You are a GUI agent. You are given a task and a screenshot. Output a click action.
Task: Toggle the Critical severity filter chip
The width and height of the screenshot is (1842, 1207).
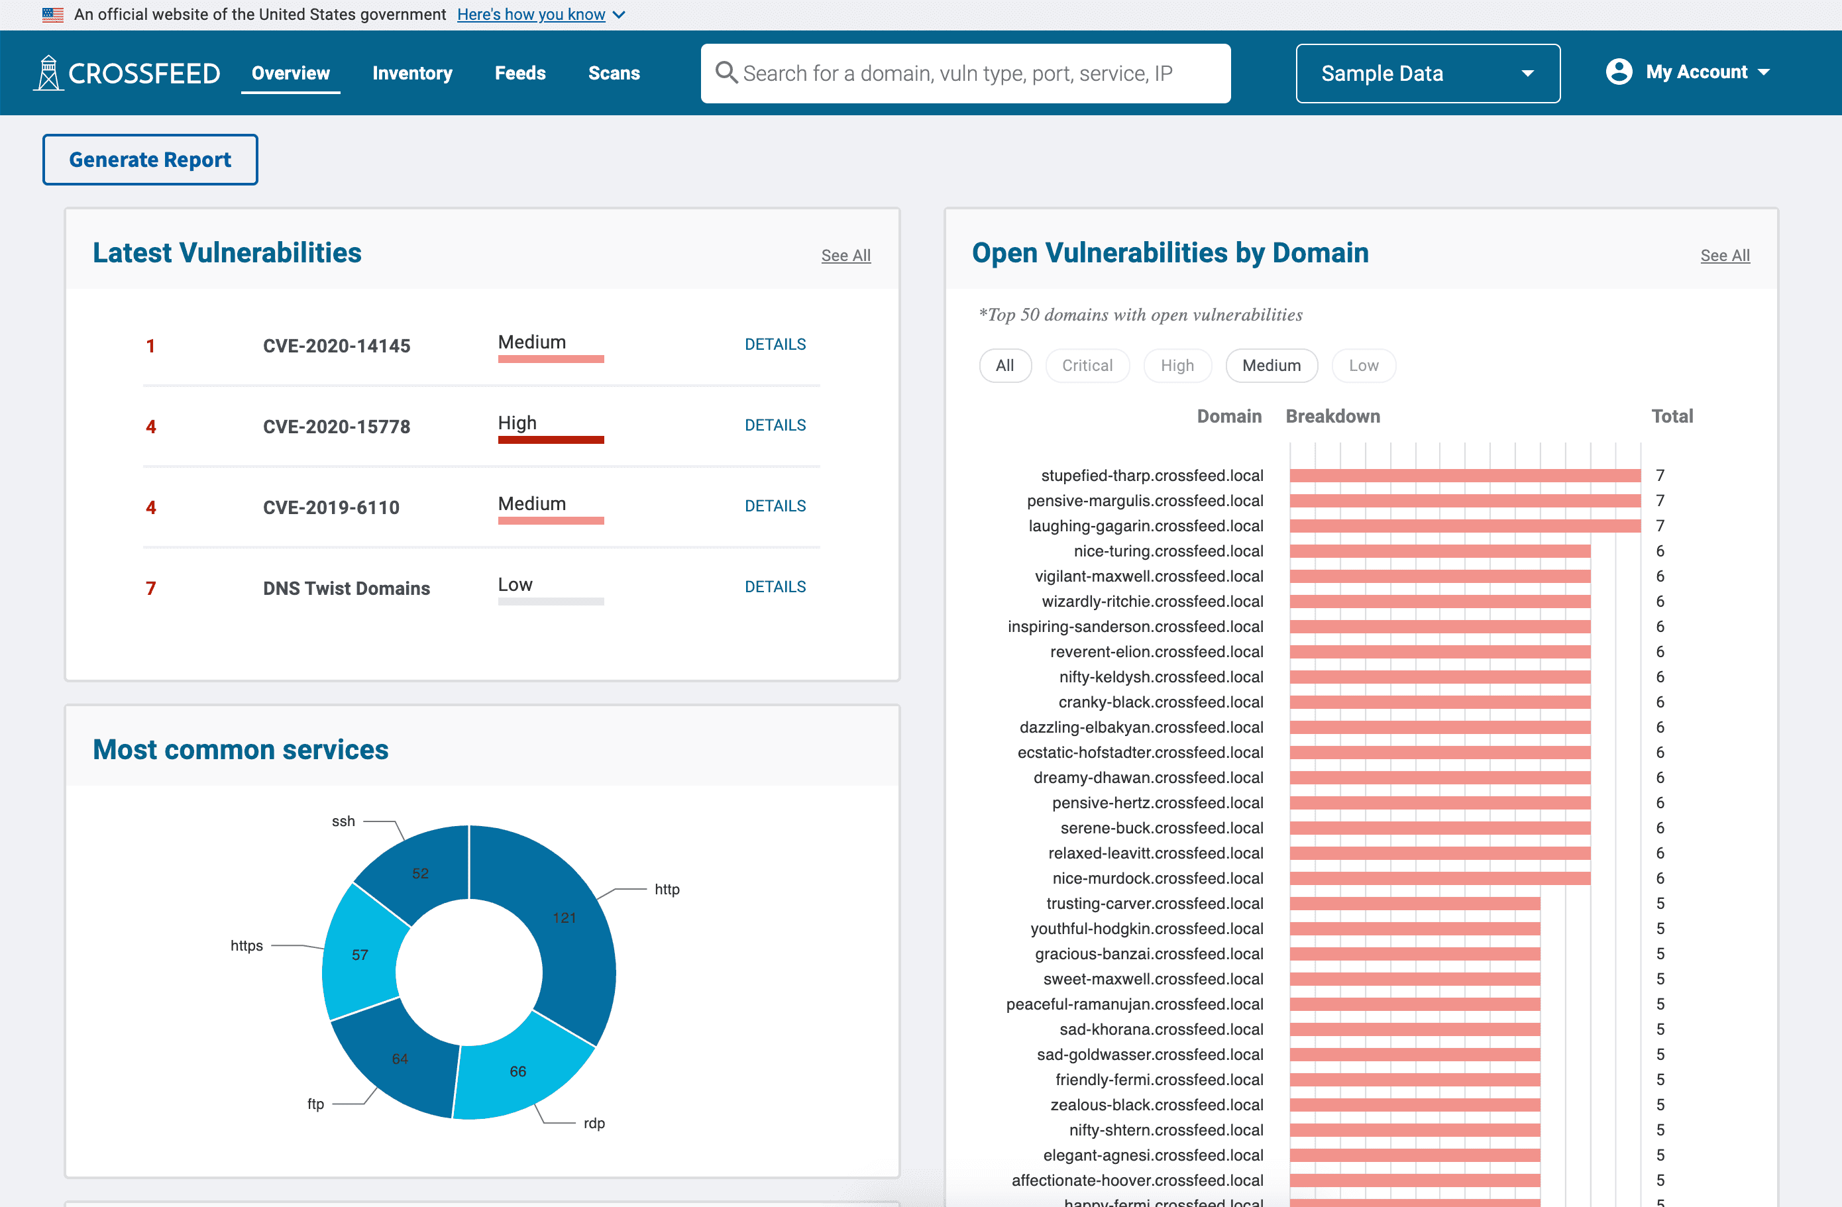pyautogui.click(x=1087, y=365)
